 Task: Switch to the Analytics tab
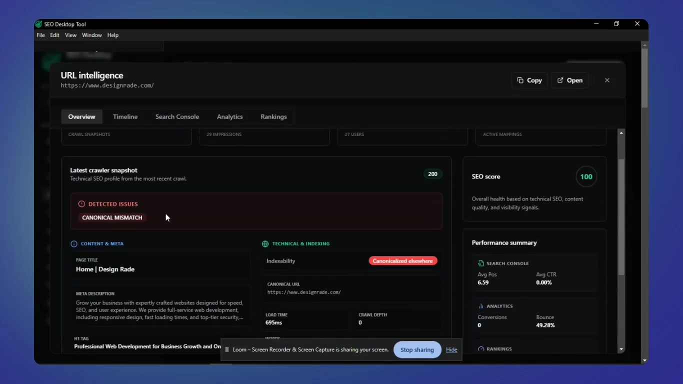[230, 116]
